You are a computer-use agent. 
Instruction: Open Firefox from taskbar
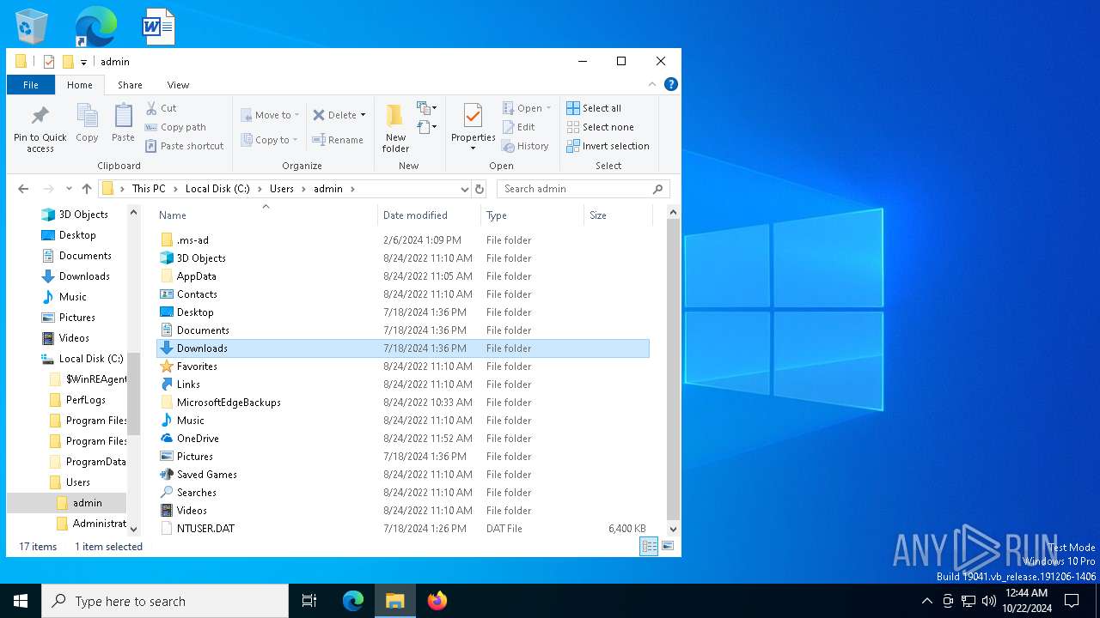(x=437, y=601)
